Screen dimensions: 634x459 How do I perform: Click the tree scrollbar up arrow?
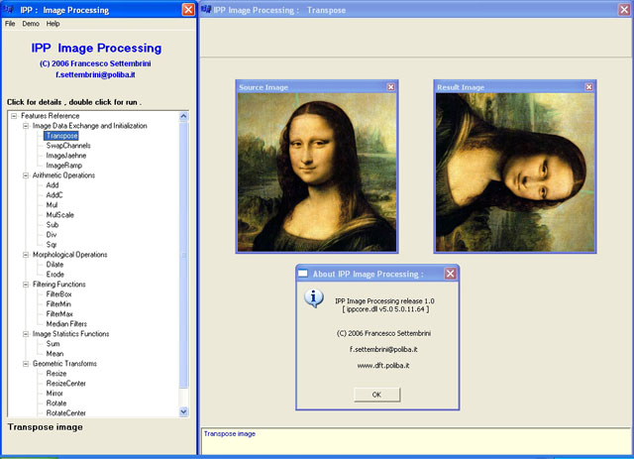click(183, 117)
